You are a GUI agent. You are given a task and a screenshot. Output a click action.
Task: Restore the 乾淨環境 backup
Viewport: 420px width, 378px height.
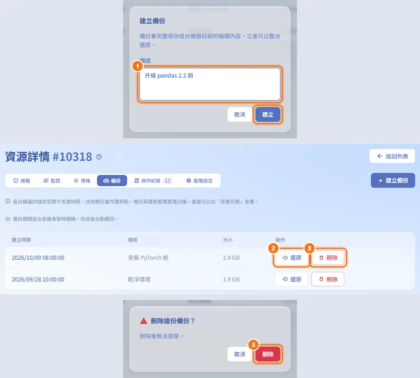[291, 279]
